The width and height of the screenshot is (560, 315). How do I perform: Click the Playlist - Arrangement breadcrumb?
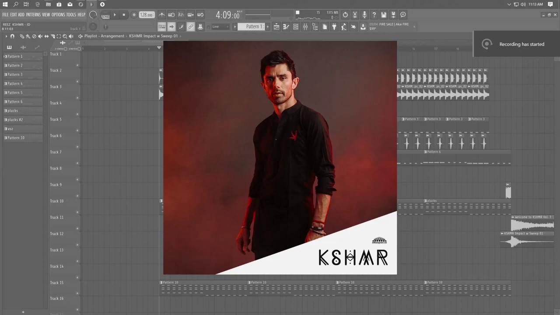coord(104,36)
